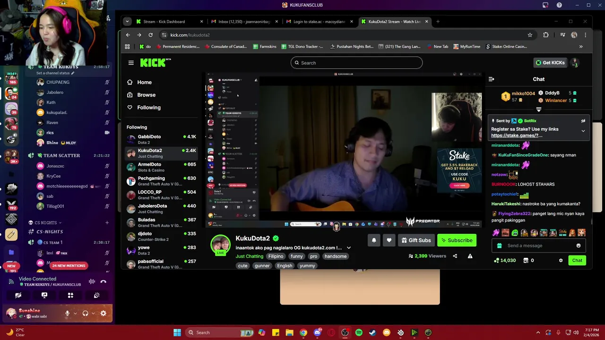
Task: Show more bookmarks chevron
Action: [x=581, y=47]
